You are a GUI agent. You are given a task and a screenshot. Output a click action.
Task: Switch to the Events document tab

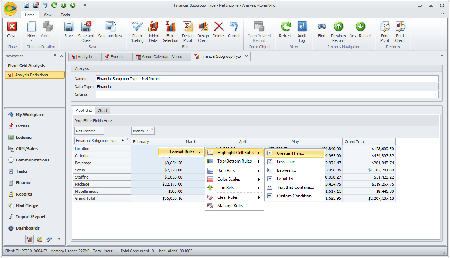(x=117, y=57)
